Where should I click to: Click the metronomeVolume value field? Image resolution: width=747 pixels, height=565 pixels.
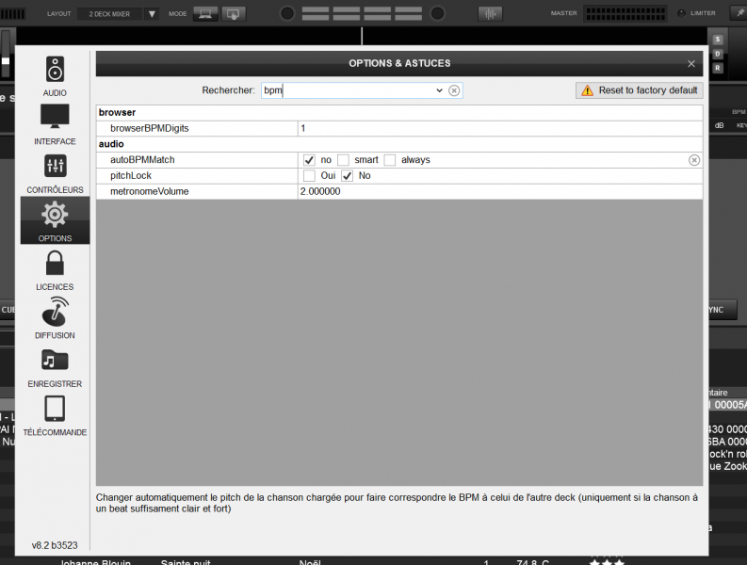click(499, 191)
